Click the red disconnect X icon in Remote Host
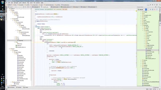 [155, 9]
